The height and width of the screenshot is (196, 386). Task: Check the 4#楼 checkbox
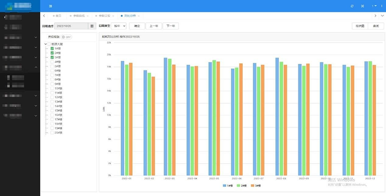[x=53, y=62]
